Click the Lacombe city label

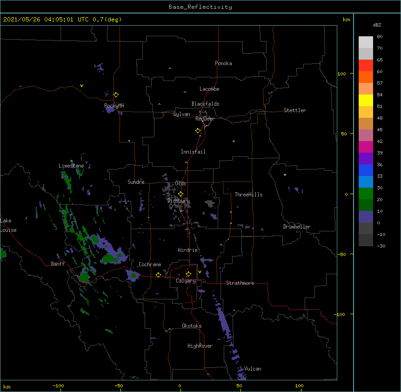209,89
